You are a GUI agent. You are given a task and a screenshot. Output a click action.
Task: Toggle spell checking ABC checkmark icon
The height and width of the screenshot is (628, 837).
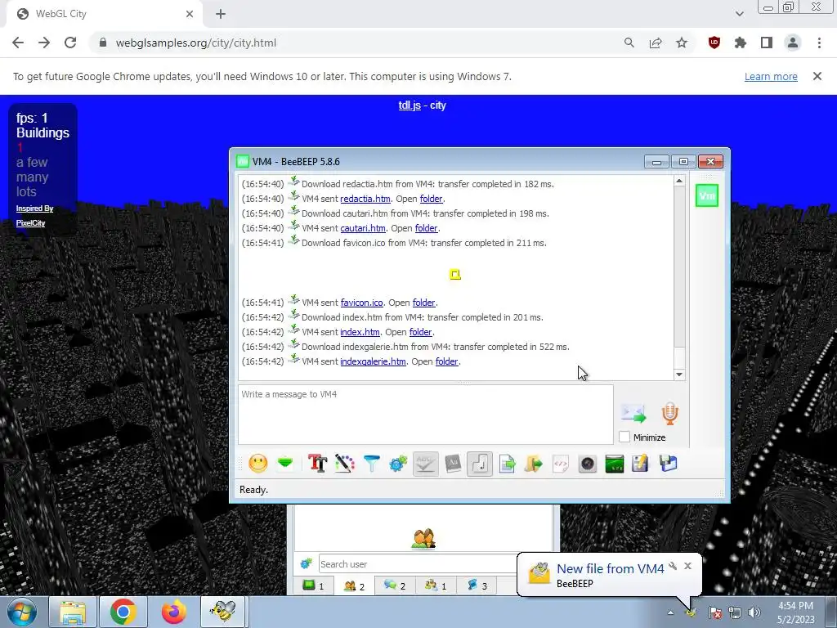(x=425, y=463)
